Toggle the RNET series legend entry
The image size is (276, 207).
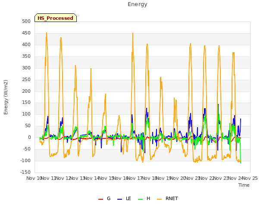(167, 198)
